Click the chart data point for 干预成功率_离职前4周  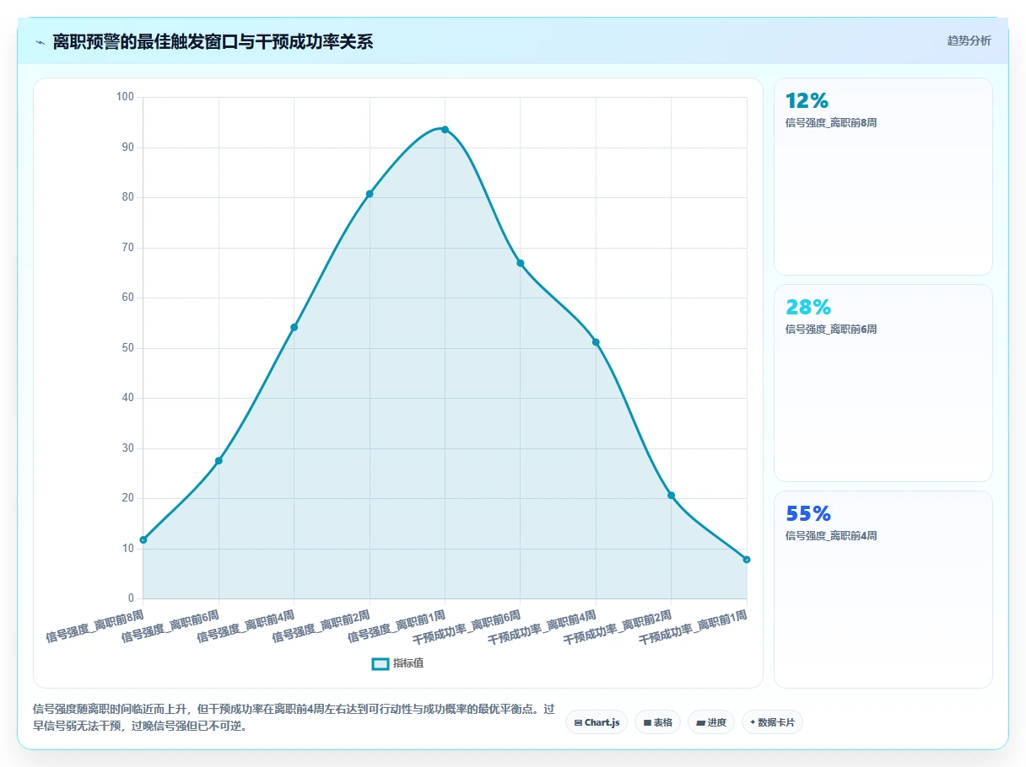coord(596,342)
